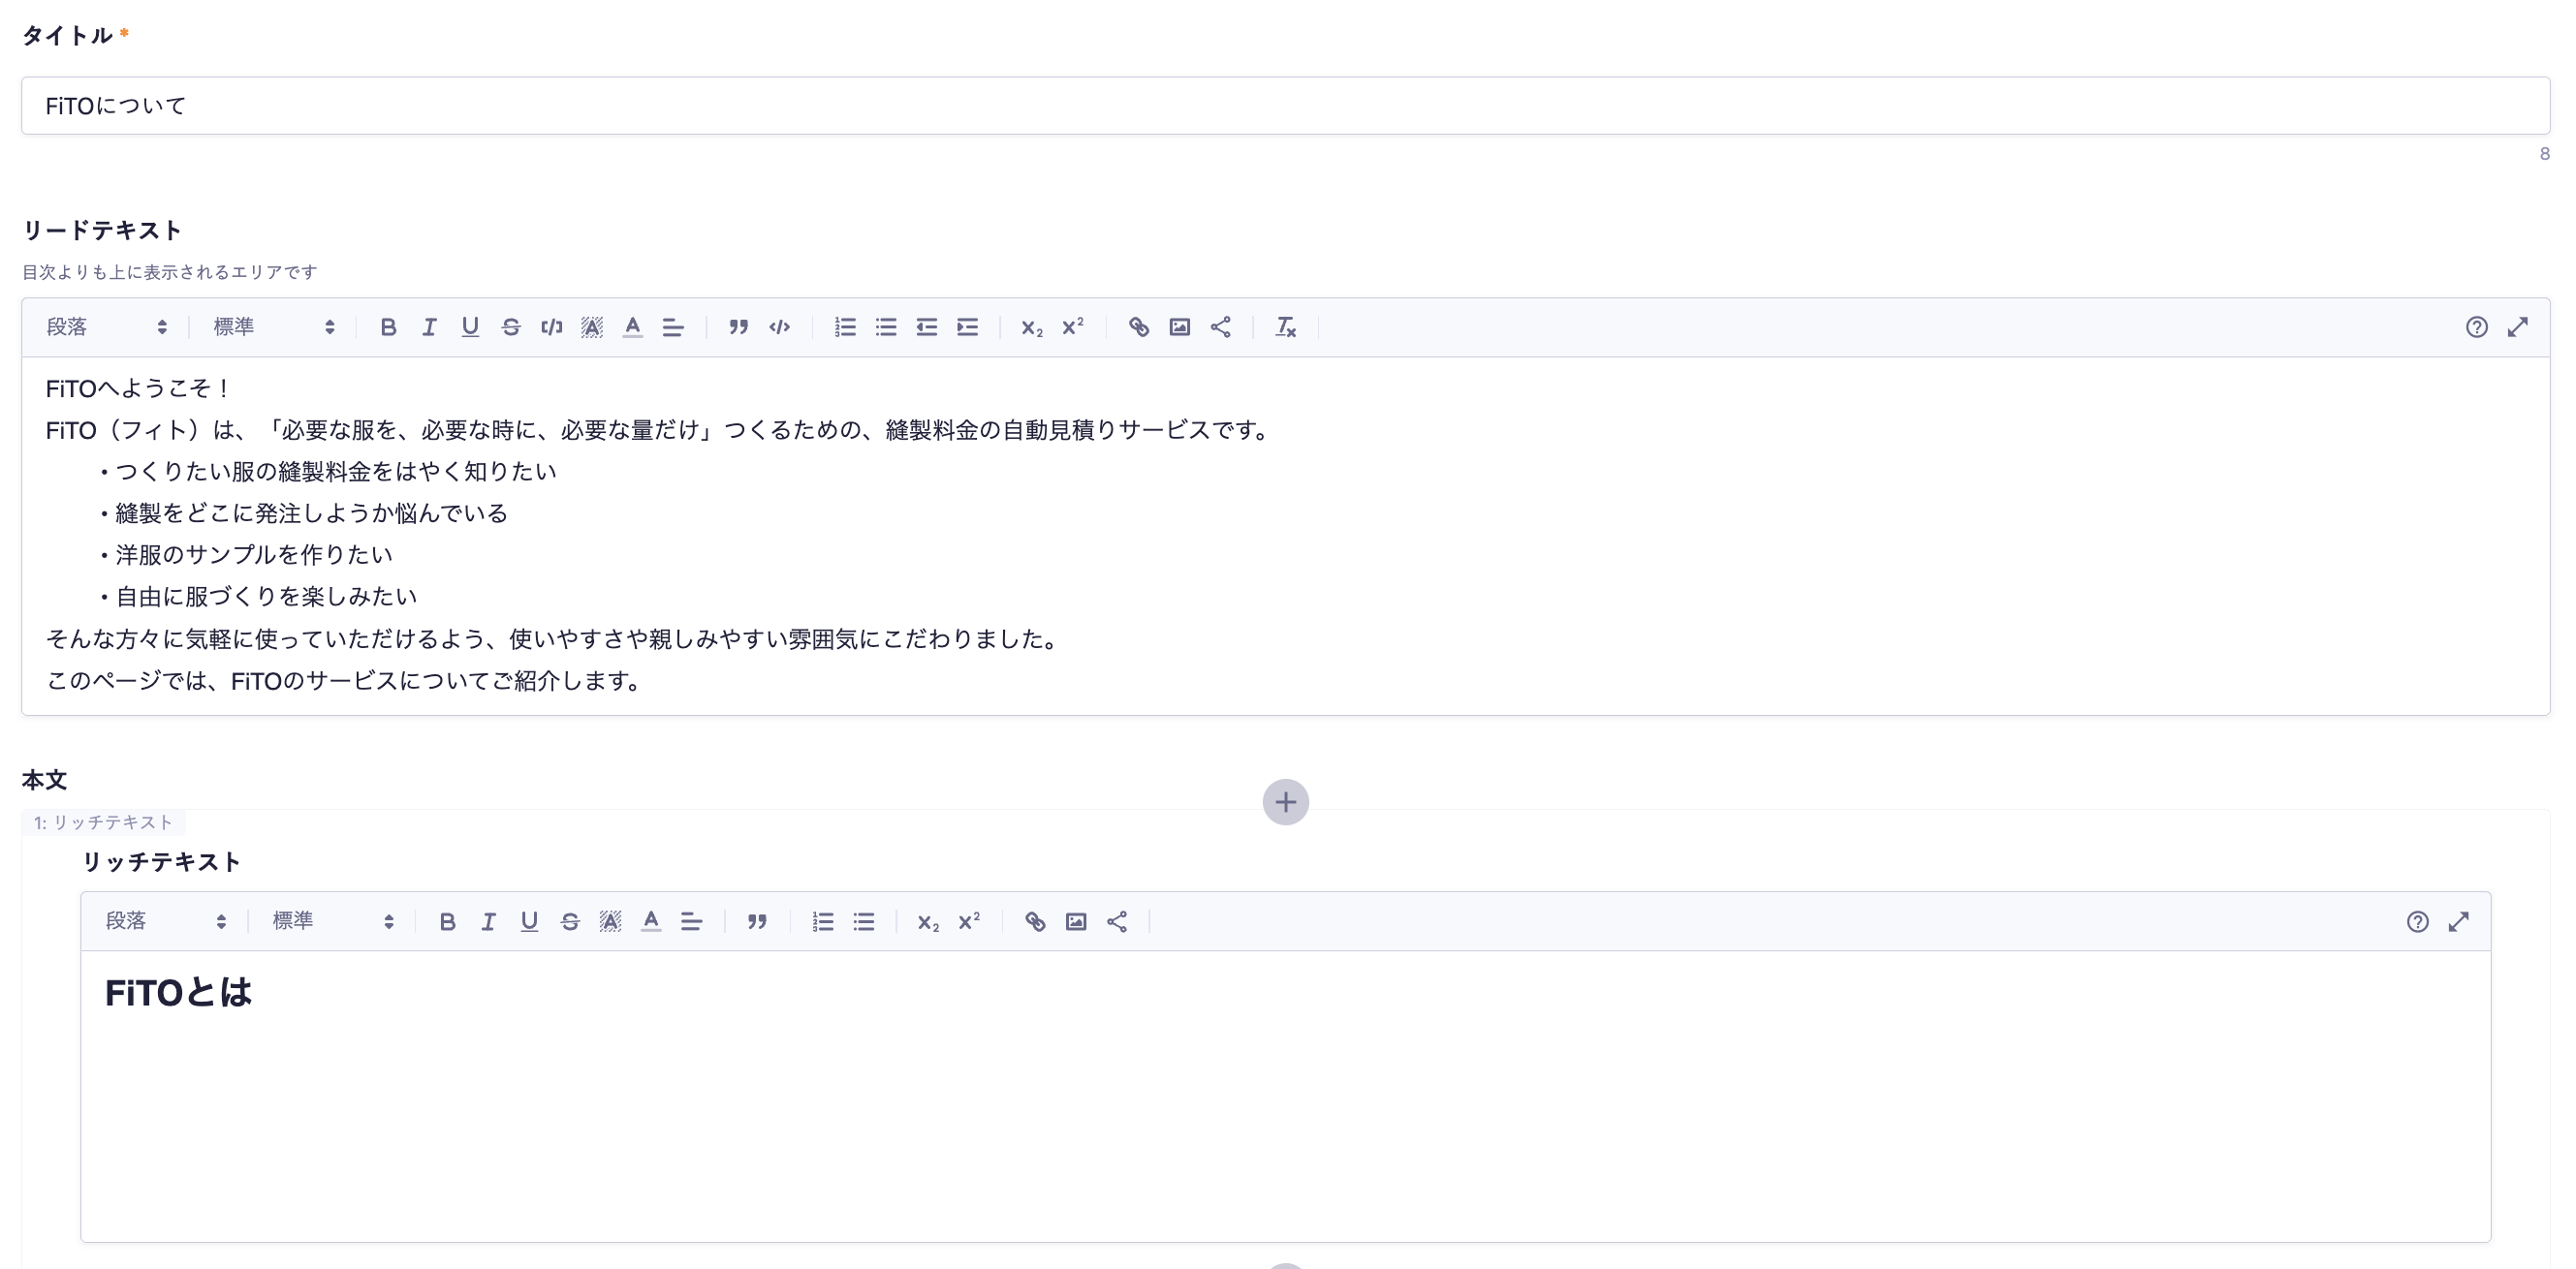Click share/embed icon in lead text toolbar
The height and width of the screenshot is (1269, 2576).
click(1221, 326)
